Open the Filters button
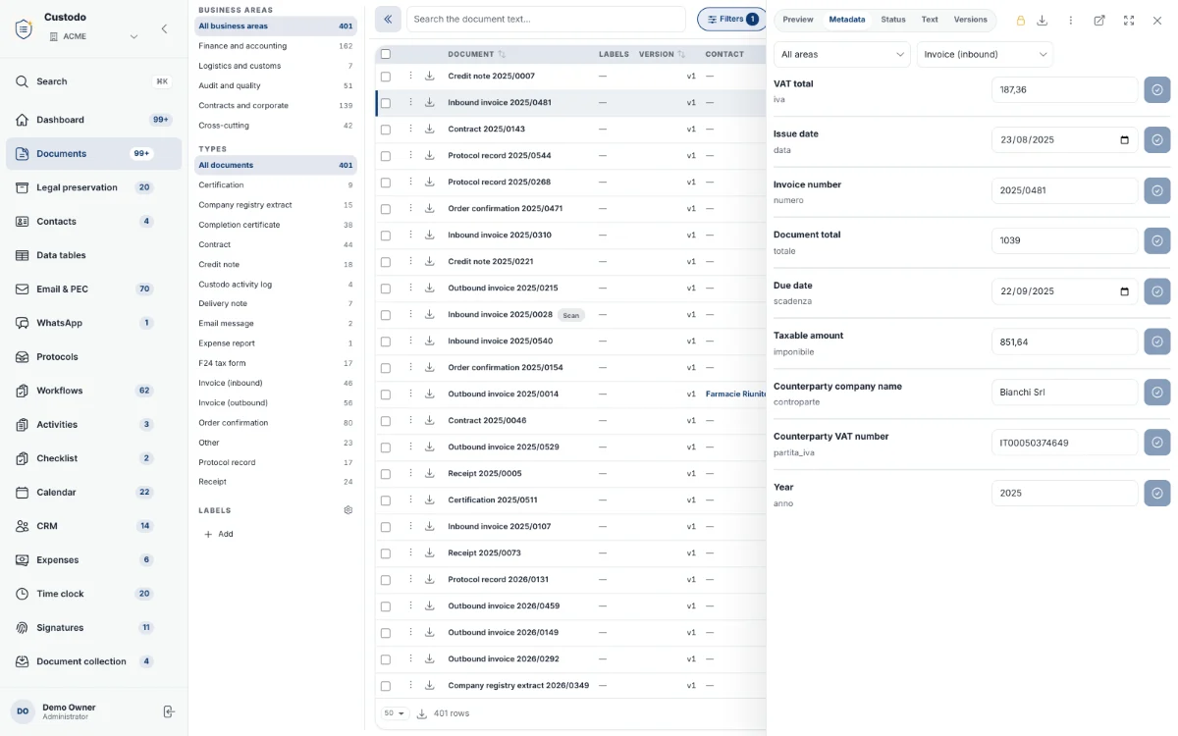 [x=732, y=19]
